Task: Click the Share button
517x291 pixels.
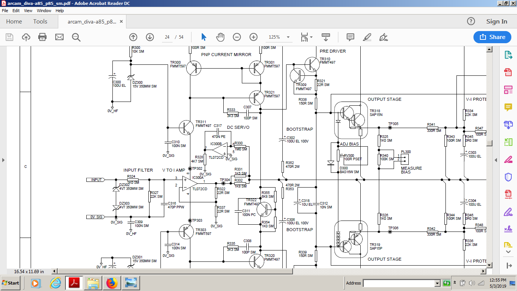Action: tap(492, 37)
